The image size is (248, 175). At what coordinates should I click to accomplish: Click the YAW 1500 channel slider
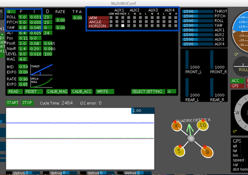click(x=198, y=25)
